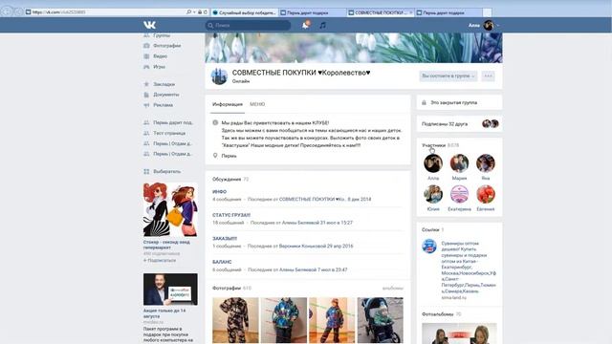Click the Стокер ad image

pos(170,209)
